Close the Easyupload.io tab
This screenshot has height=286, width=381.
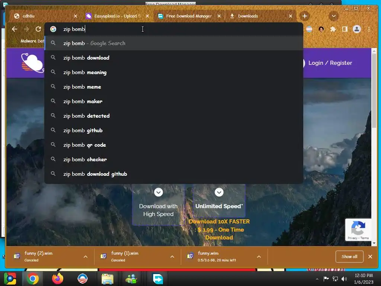[x=147, y=16]
